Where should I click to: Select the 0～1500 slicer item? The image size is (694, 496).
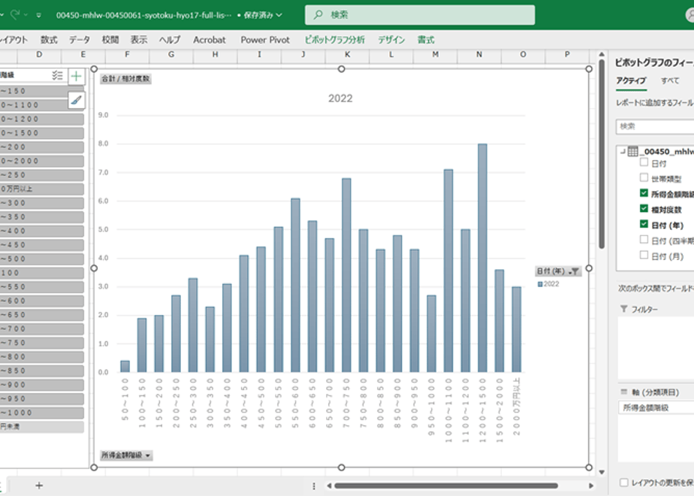pos(41,133)
